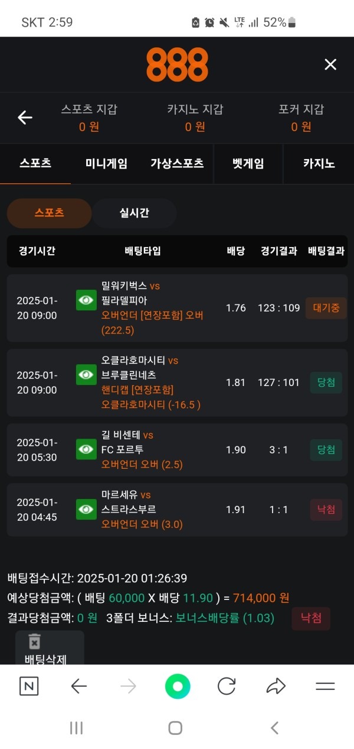354x749 pixels.
Task: Click the 888 logo
Action: (177, 64)
